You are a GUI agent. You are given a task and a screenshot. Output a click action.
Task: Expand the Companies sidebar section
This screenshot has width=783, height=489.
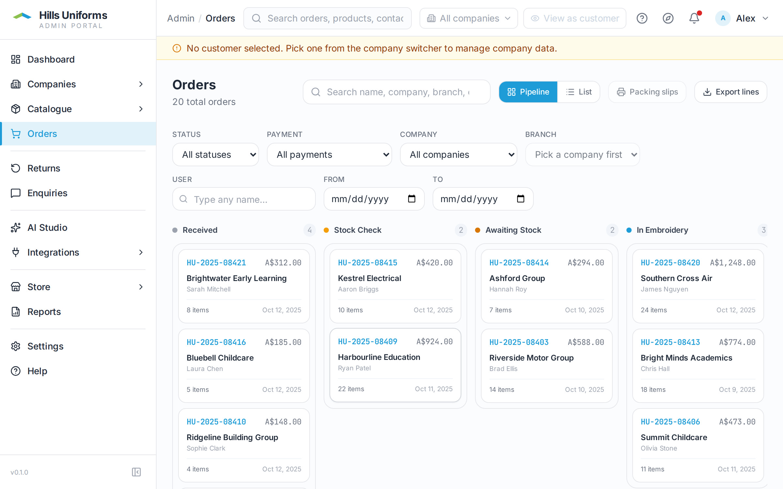[x=141, y=84]
